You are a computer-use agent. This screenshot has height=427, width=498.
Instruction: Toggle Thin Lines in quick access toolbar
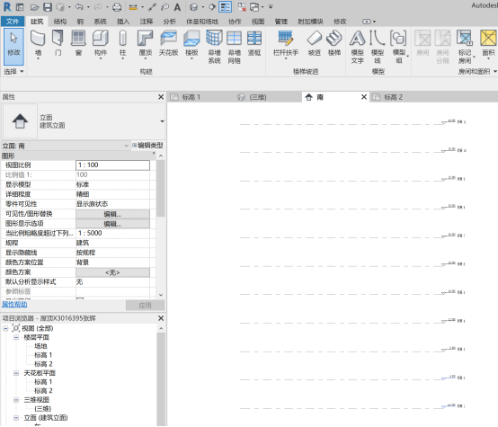click(x=226, y=7)
